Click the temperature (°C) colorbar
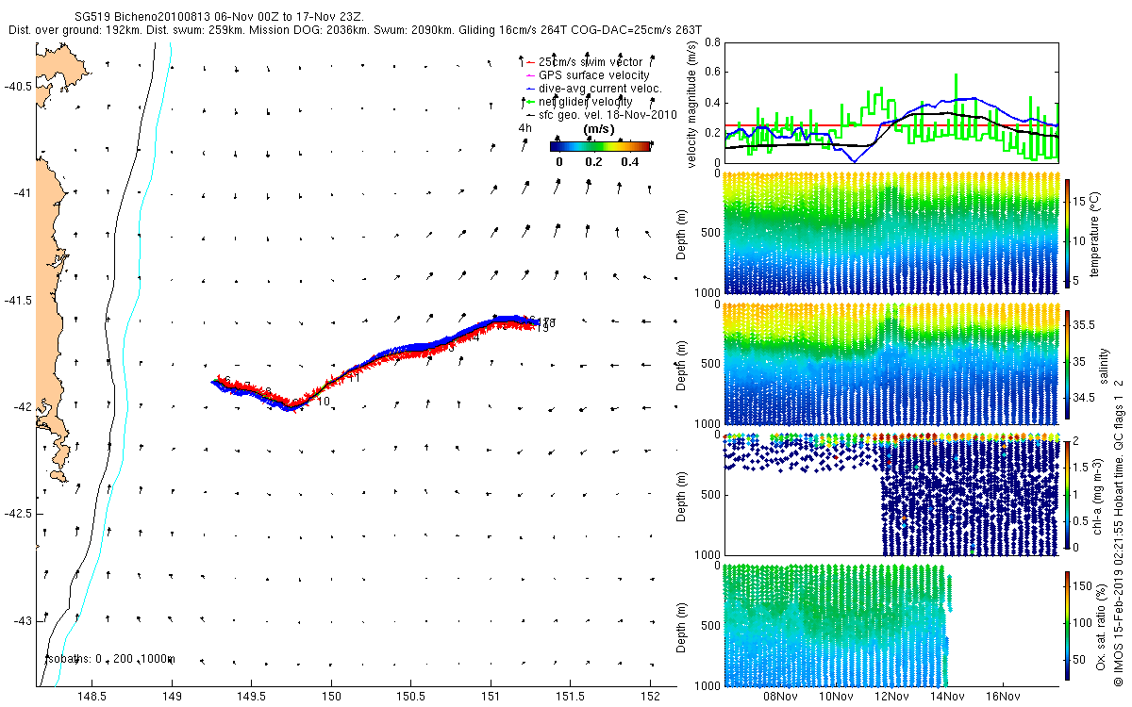The width and height of the screenshot is (1132, 707). 1067,233
